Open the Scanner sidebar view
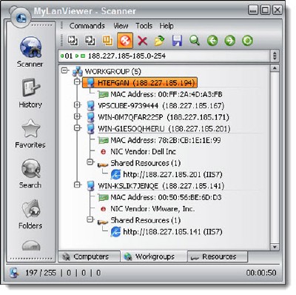This screenshot has width=296, height=295. (30, 52)
